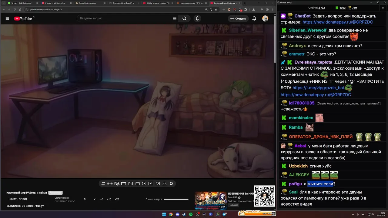Image resolution: width=388 pixels, height=218 pixels.
Task: Click the eye-overlay icon in the player toolbar
Action: click(117, 183)
